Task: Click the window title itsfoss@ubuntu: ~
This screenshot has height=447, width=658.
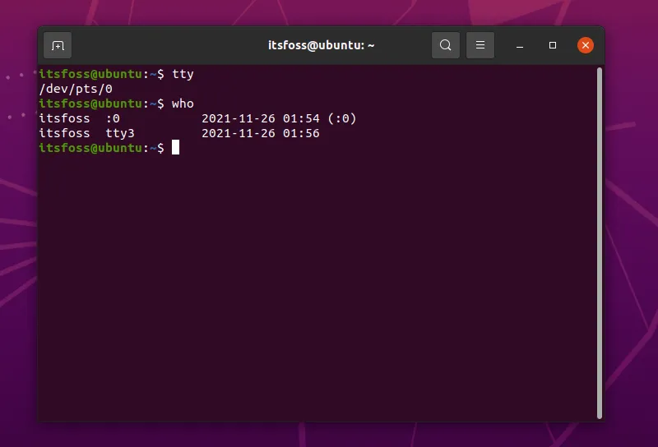Action: 321,45
